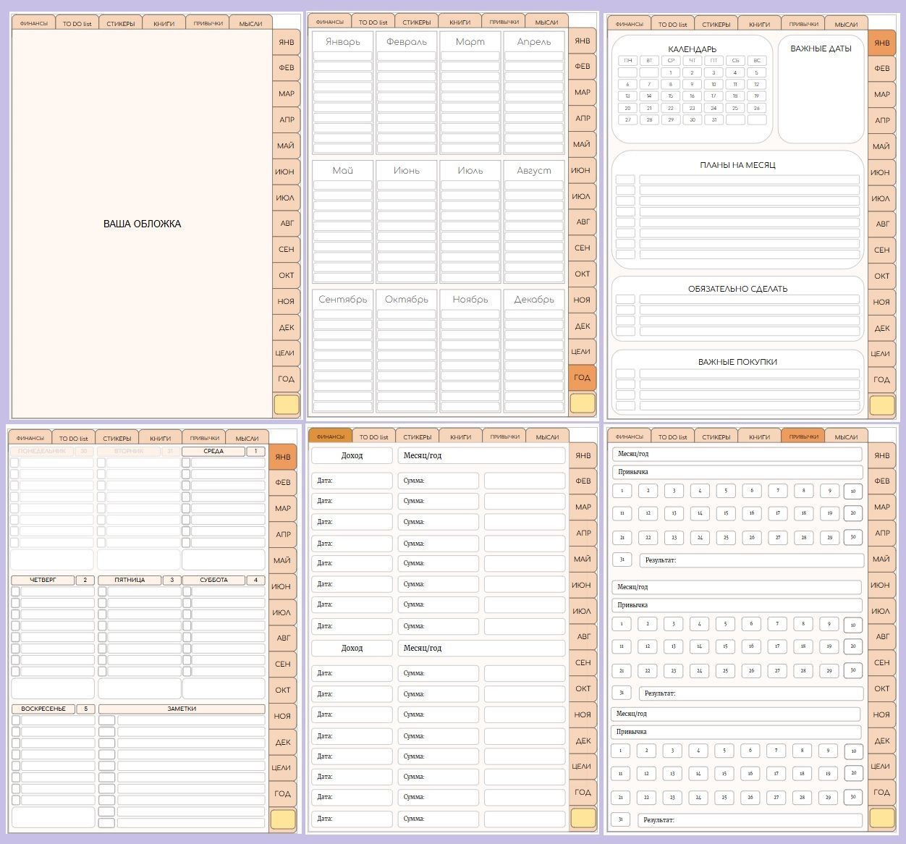906x844 pixels.
Task: Click the СБ weekday header in the КАЛЕНДАРЬ
Action: point(735,61)
